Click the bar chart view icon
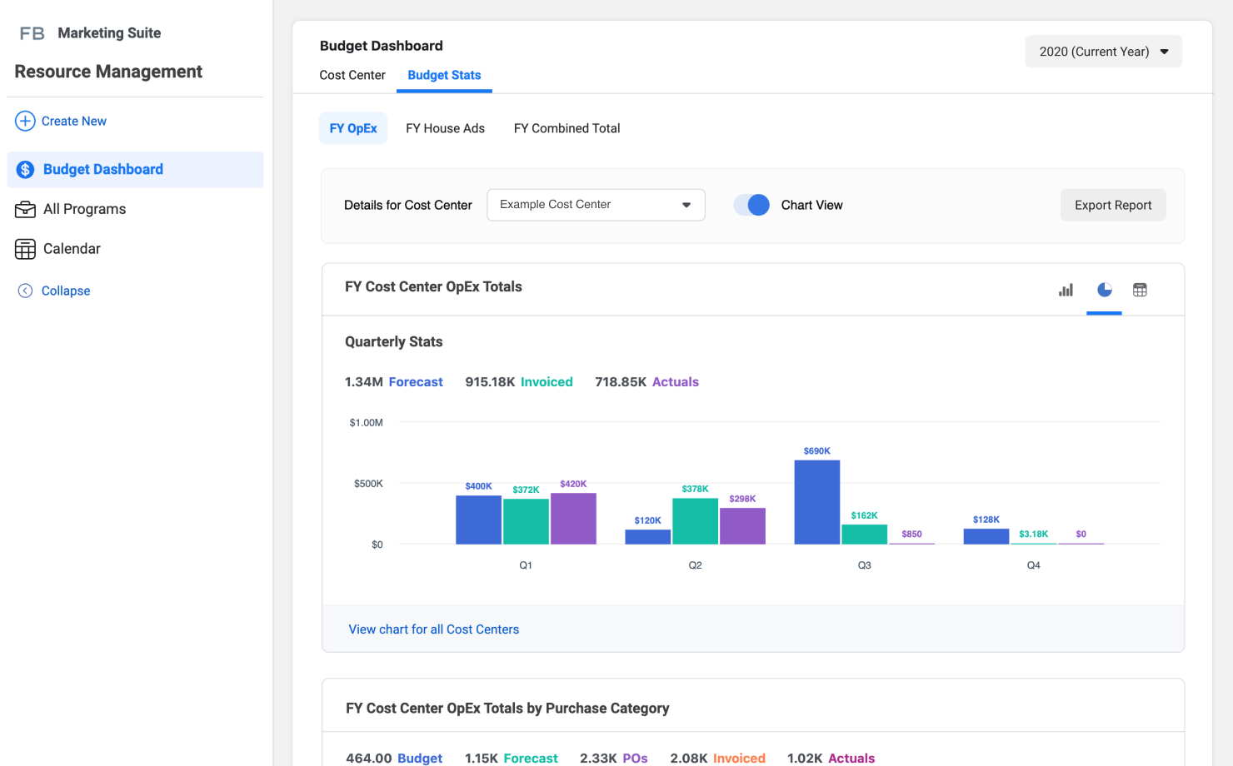Screen dimensions: 1233x766 1066,290
